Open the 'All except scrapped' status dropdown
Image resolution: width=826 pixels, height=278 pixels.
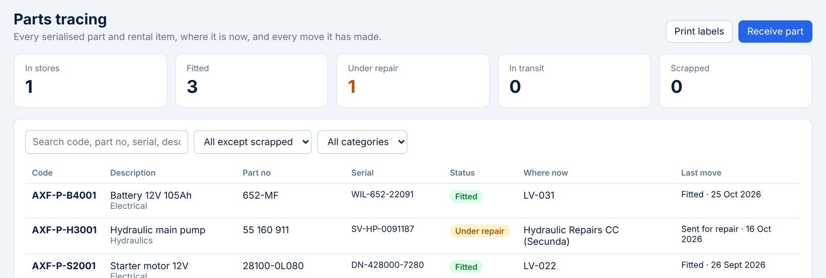tap(252, 142)
